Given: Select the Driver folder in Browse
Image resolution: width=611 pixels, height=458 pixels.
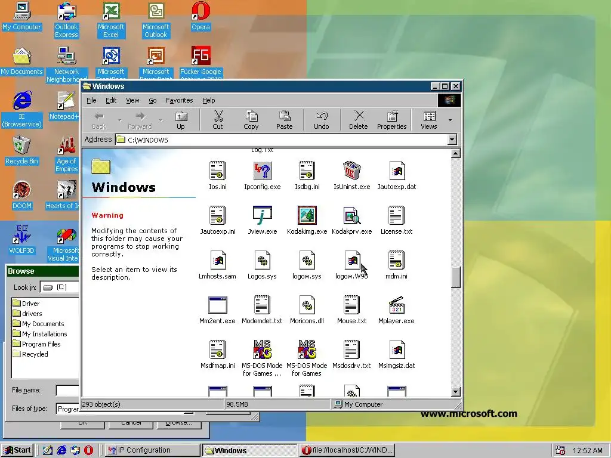Looking at the screenshot, I should 26,304.
